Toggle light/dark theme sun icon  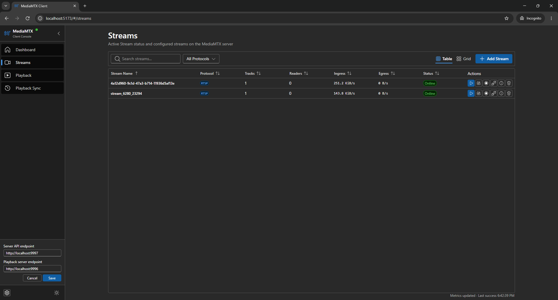tap(57, 293)
